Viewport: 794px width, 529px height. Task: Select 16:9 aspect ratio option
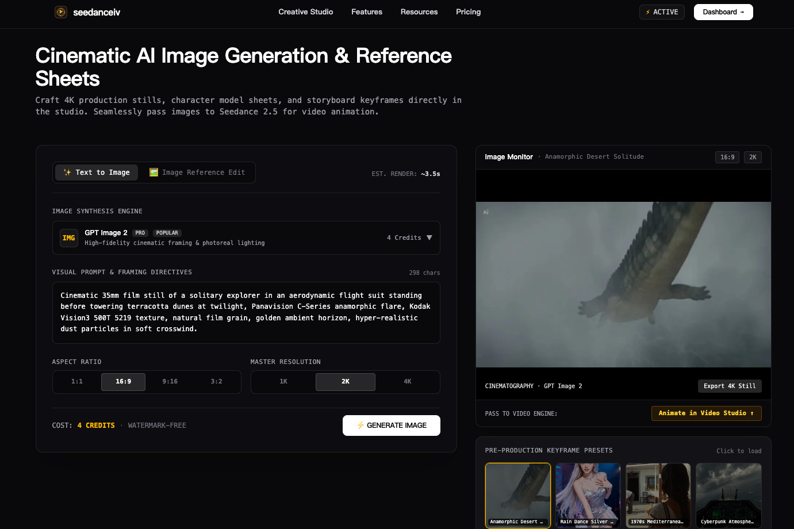click(x=124, y=382)
